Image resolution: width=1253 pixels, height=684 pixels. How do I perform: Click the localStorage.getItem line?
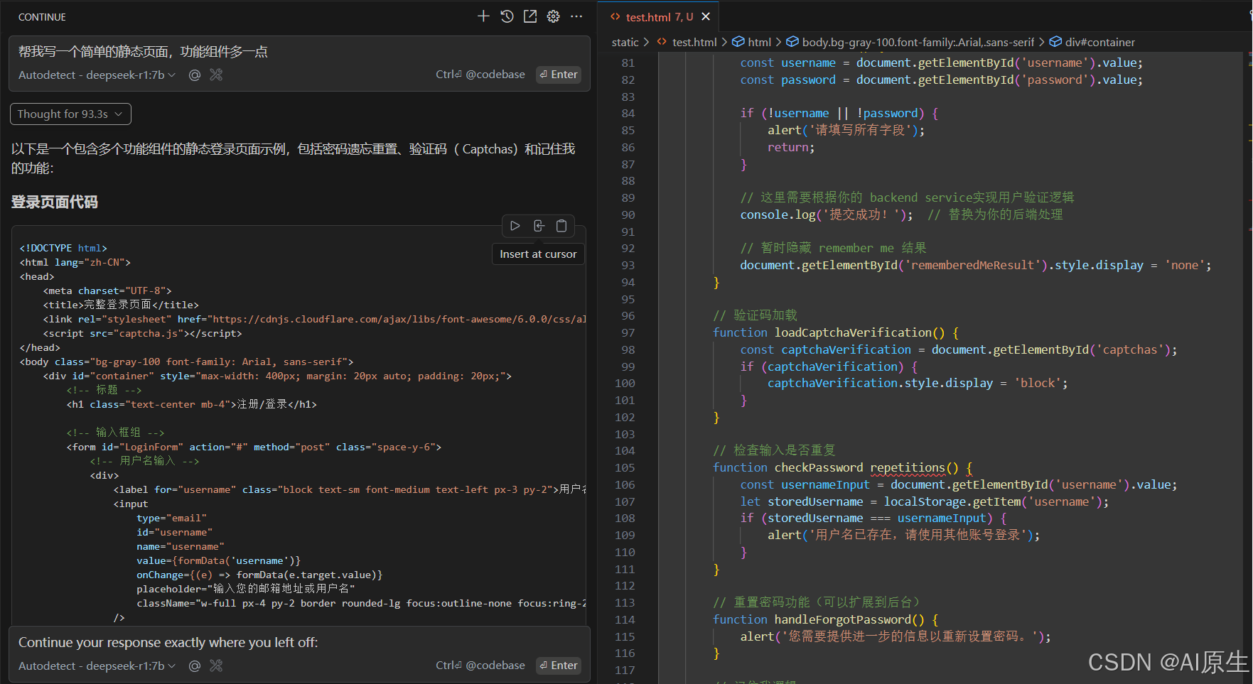(x=924, y=501)
